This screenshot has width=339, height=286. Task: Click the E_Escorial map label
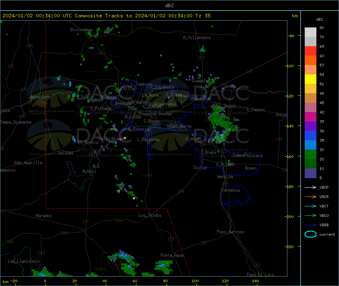[139, 129]
